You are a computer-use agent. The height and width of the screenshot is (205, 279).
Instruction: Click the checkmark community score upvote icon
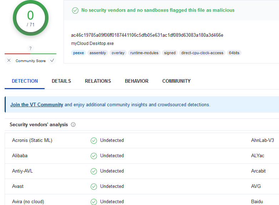52,61
